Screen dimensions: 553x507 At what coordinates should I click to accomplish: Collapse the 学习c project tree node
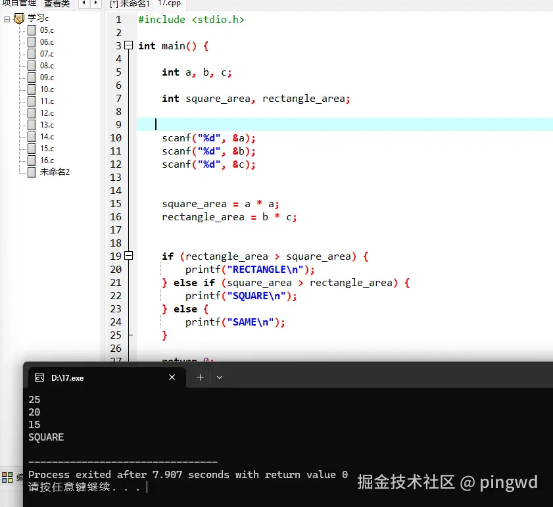pyautogui.click(x=7, y=19)
